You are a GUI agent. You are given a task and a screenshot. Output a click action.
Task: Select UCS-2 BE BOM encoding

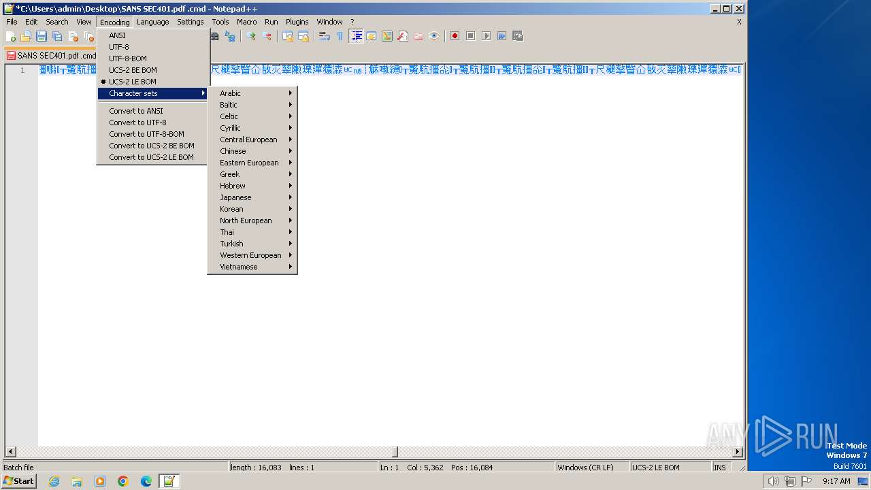point(153,70)
